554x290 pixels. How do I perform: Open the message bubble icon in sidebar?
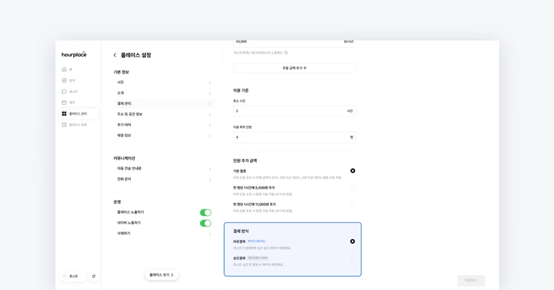tap(64, 91)
